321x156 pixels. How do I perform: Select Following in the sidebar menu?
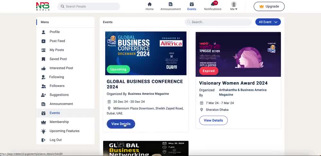[56, 77]
